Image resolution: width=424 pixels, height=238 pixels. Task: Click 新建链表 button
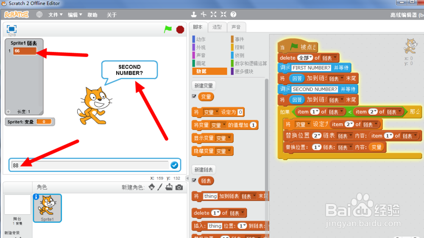click(x=204, y=170)
